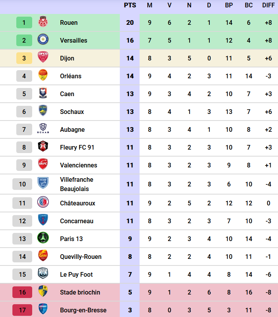Screen dimensions: 278x317
Task: Click the Rouen club crest icon
Action: 43,22
